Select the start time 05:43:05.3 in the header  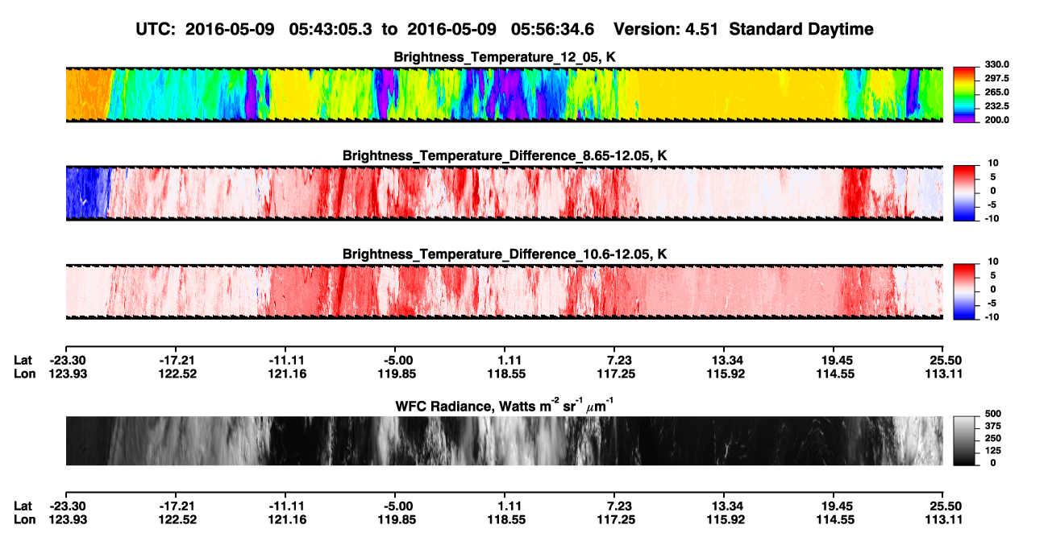pyautogui.click(x=331, y=30)
